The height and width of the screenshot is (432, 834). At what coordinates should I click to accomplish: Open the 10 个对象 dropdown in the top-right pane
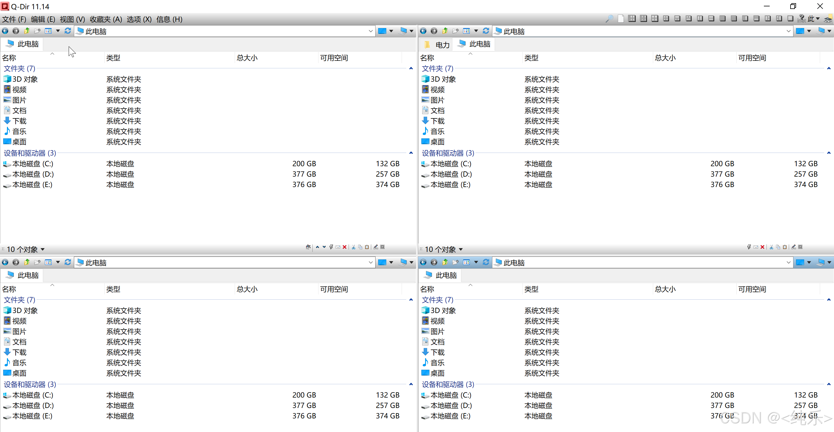[461, 250]
